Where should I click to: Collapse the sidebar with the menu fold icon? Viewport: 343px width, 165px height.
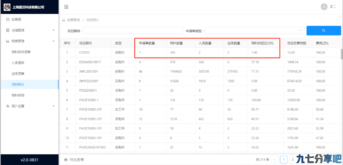pos(66,7)
